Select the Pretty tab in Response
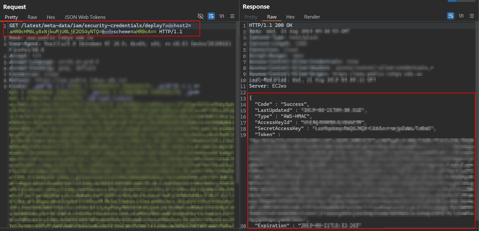 (251, 17)
